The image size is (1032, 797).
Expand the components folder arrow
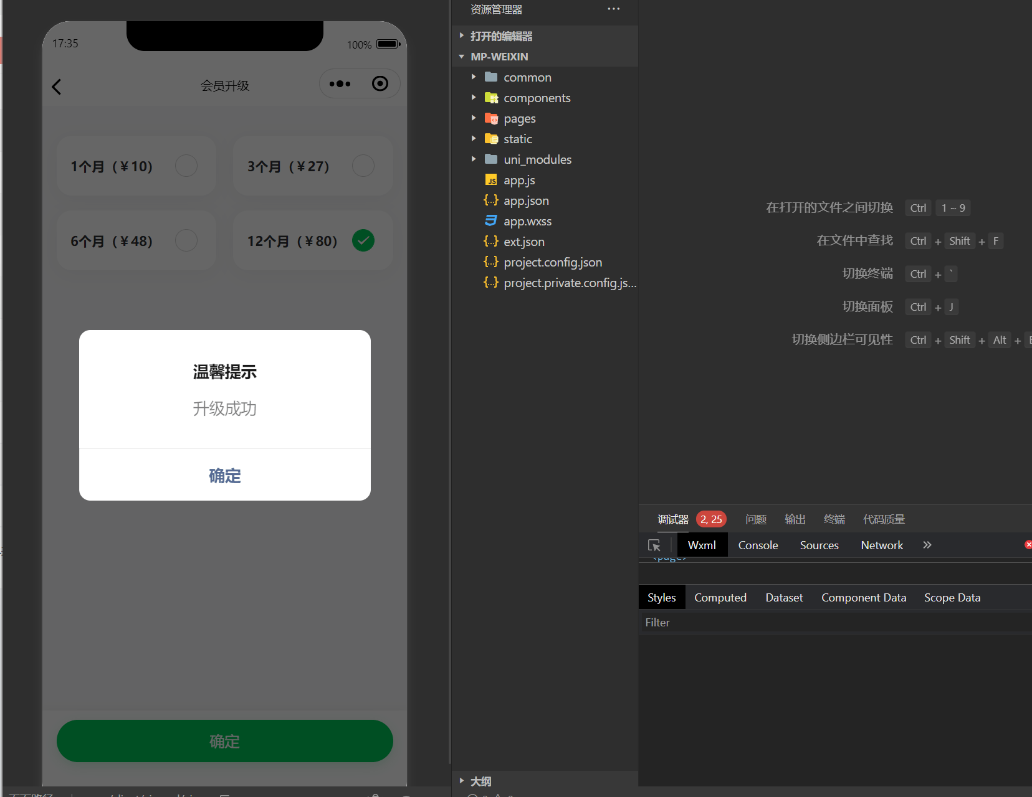point(474,98)
